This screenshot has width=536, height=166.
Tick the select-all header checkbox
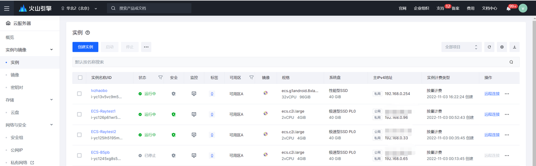click(80, 78)
